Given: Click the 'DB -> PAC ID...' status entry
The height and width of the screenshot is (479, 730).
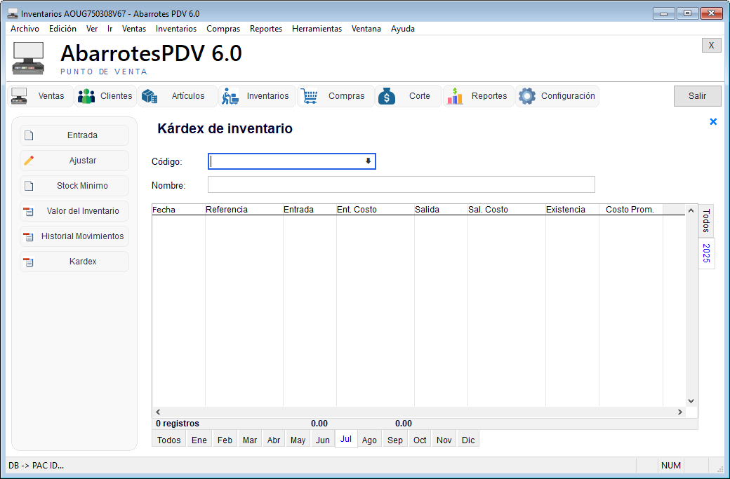Looking at the screenshot, I should (x=36, y=466).
